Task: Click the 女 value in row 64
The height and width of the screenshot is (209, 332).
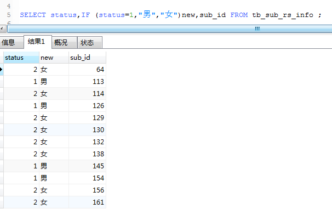Action: pyautogui.click(x=44, y=70)
